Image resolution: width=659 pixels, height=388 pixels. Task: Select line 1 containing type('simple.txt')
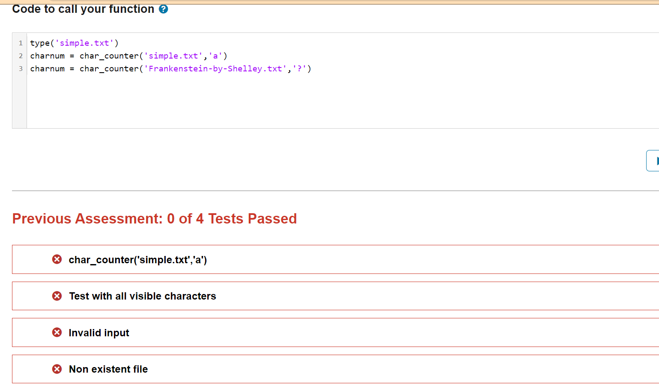(x=74, y=43)
